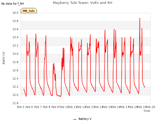This screenshot has height=124, width=166.
Task: Click the Feb 9 date tick label
Action: click(x=55, y=107)
